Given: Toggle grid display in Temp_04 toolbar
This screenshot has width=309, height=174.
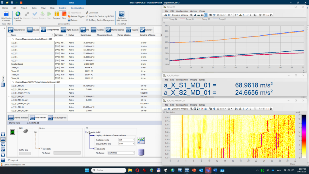Looking at the screenshot, I should pos(206,15).
